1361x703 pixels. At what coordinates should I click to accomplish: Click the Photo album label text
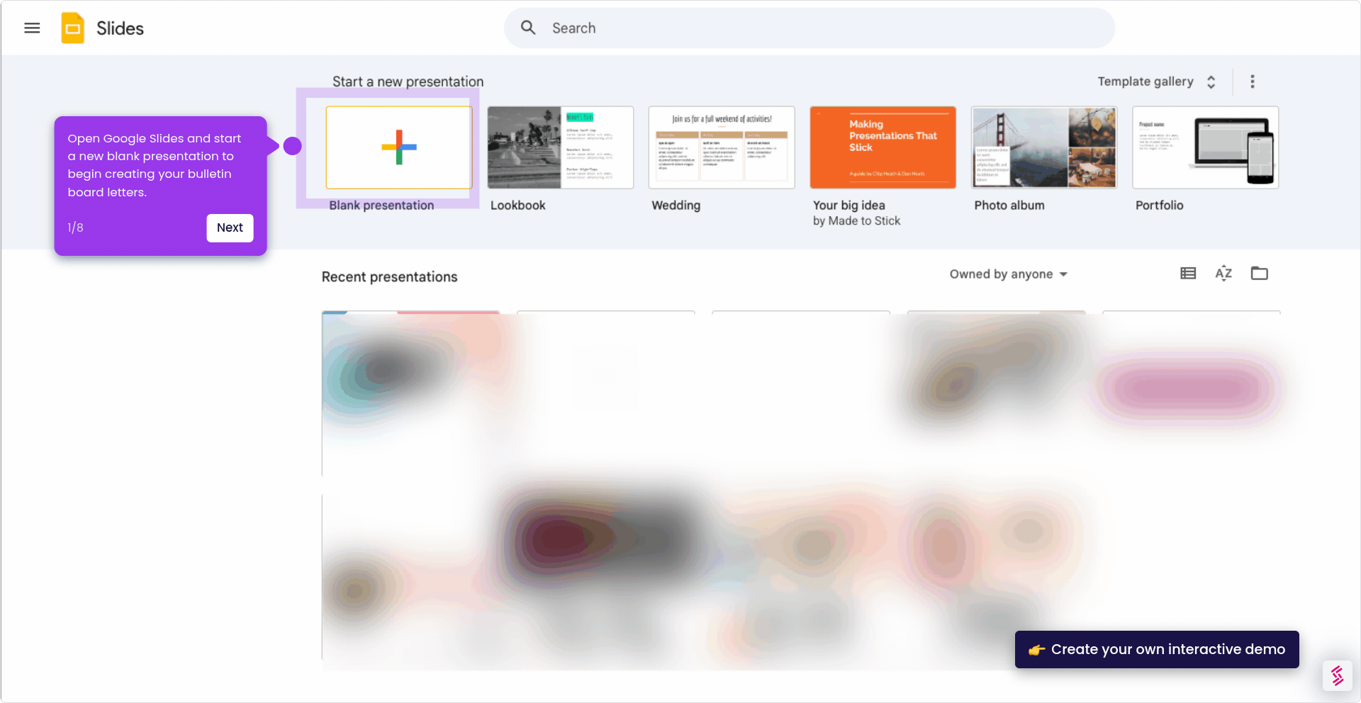click(x=1009, y=206)
